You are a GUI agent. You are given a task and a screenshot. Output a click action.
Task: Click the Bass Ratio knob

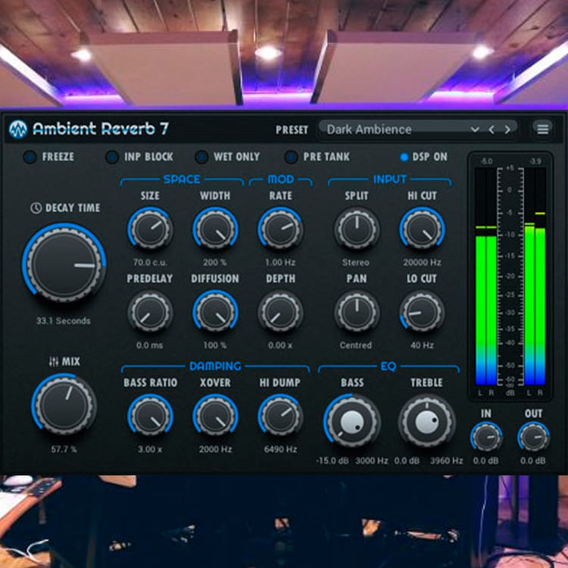150,416
